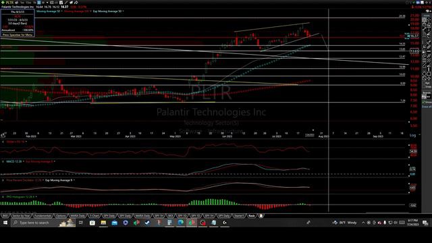
Task: Open the MACD 12,26 dropdown
Action: coord(24,161)
